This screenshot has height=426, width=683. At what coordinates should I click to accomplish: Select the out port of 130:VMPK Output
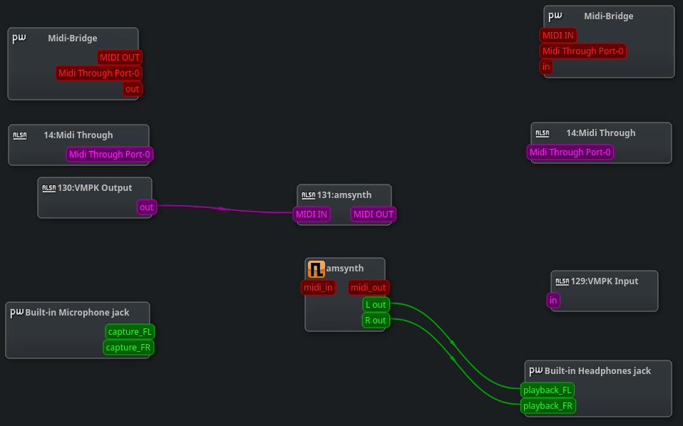pyautogui.click(x=146, y=207)
